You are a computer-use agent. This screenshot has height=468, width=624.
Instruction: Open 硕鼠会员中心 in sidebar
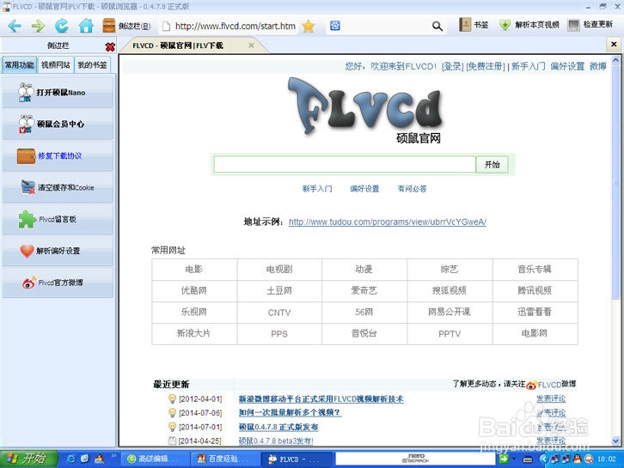58,124
